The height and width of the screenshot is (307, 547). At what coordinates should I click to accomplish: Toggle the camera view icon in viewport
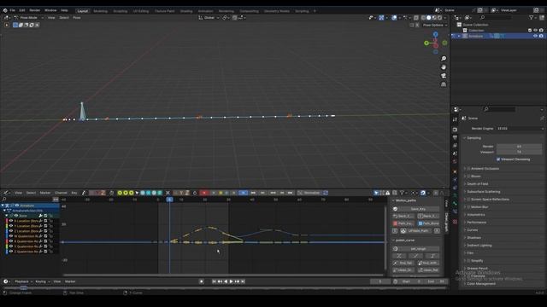click(444, 76)
